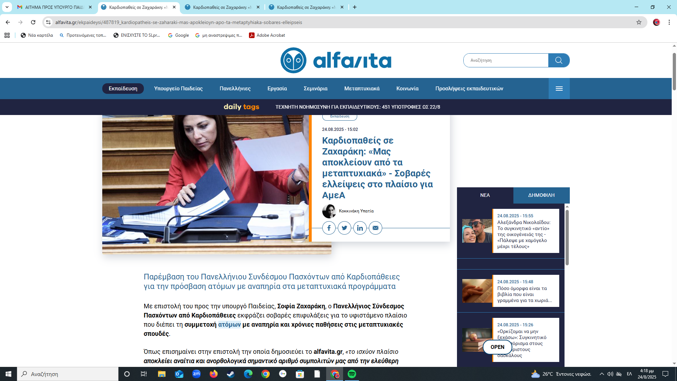The width and height of the screenshot is (677, 381).
Task: Click the OPEN button
Action: pyautogui.click(x=497, y=347)
